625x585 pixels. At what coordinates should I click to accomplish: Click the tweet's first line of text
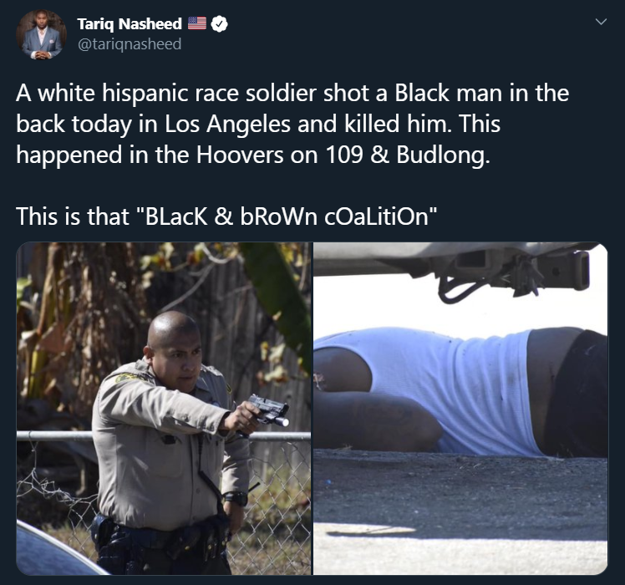292,94
